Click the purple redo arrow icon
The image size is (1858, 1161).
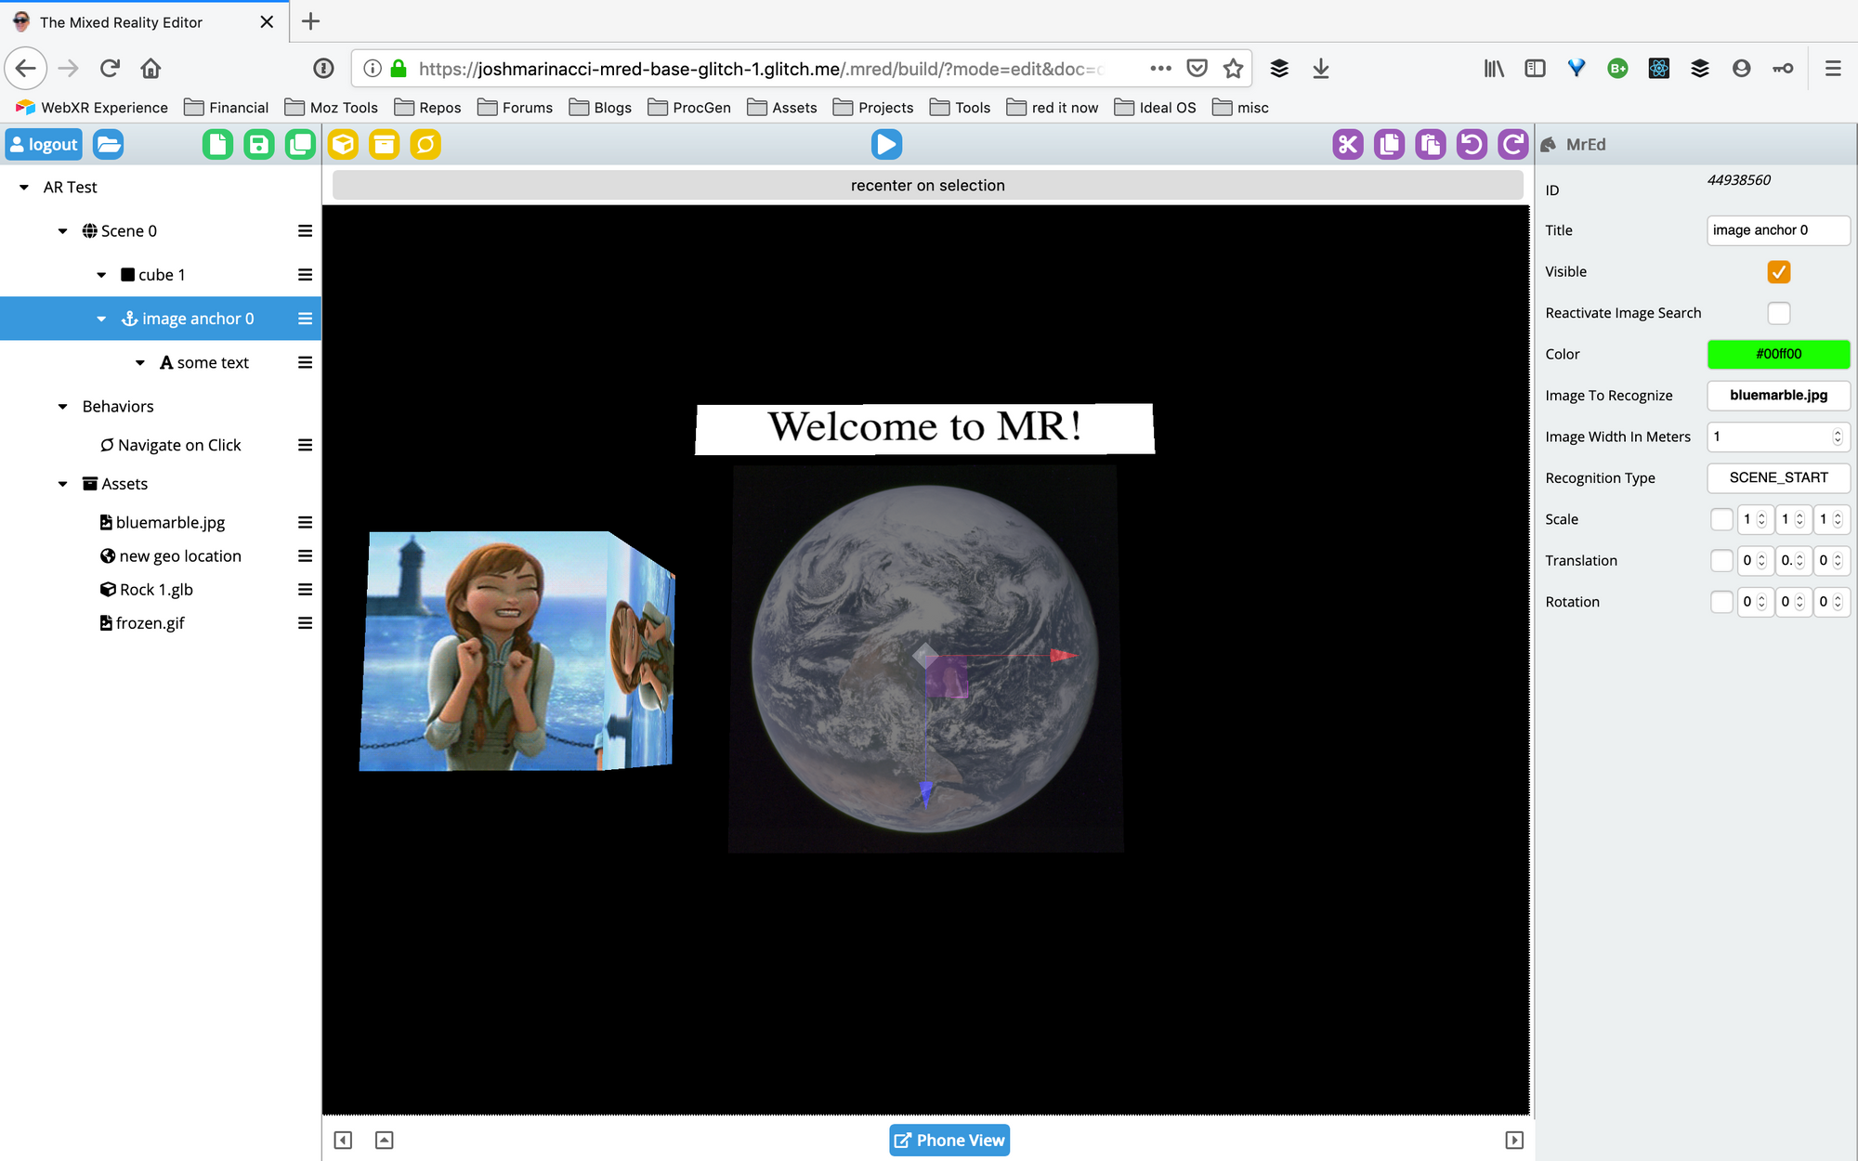click(x=1512, y=144)
